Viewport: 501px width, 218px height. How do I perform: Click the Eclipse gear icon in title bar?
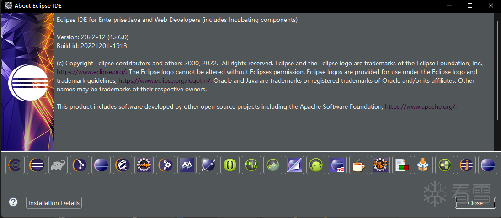[9, 5]
